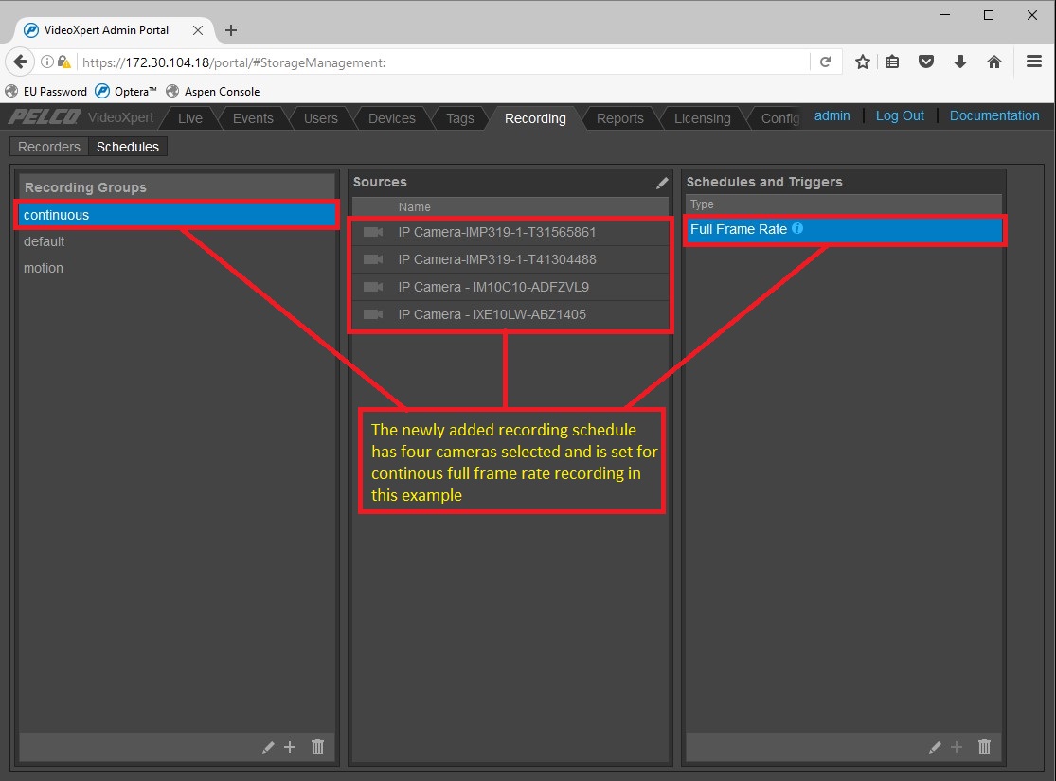
Task: Click the pencil icon under Recording Groups
Action: pyautogui.click(x=268, y=747)
